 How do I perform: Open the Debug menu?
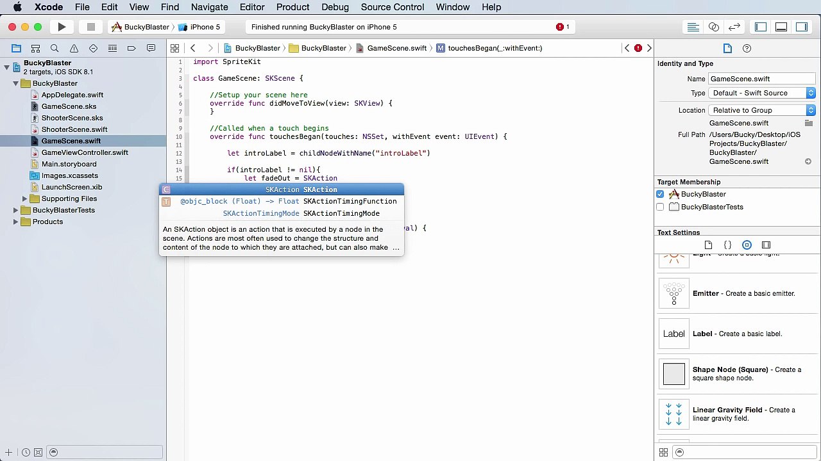click(335, 7)
